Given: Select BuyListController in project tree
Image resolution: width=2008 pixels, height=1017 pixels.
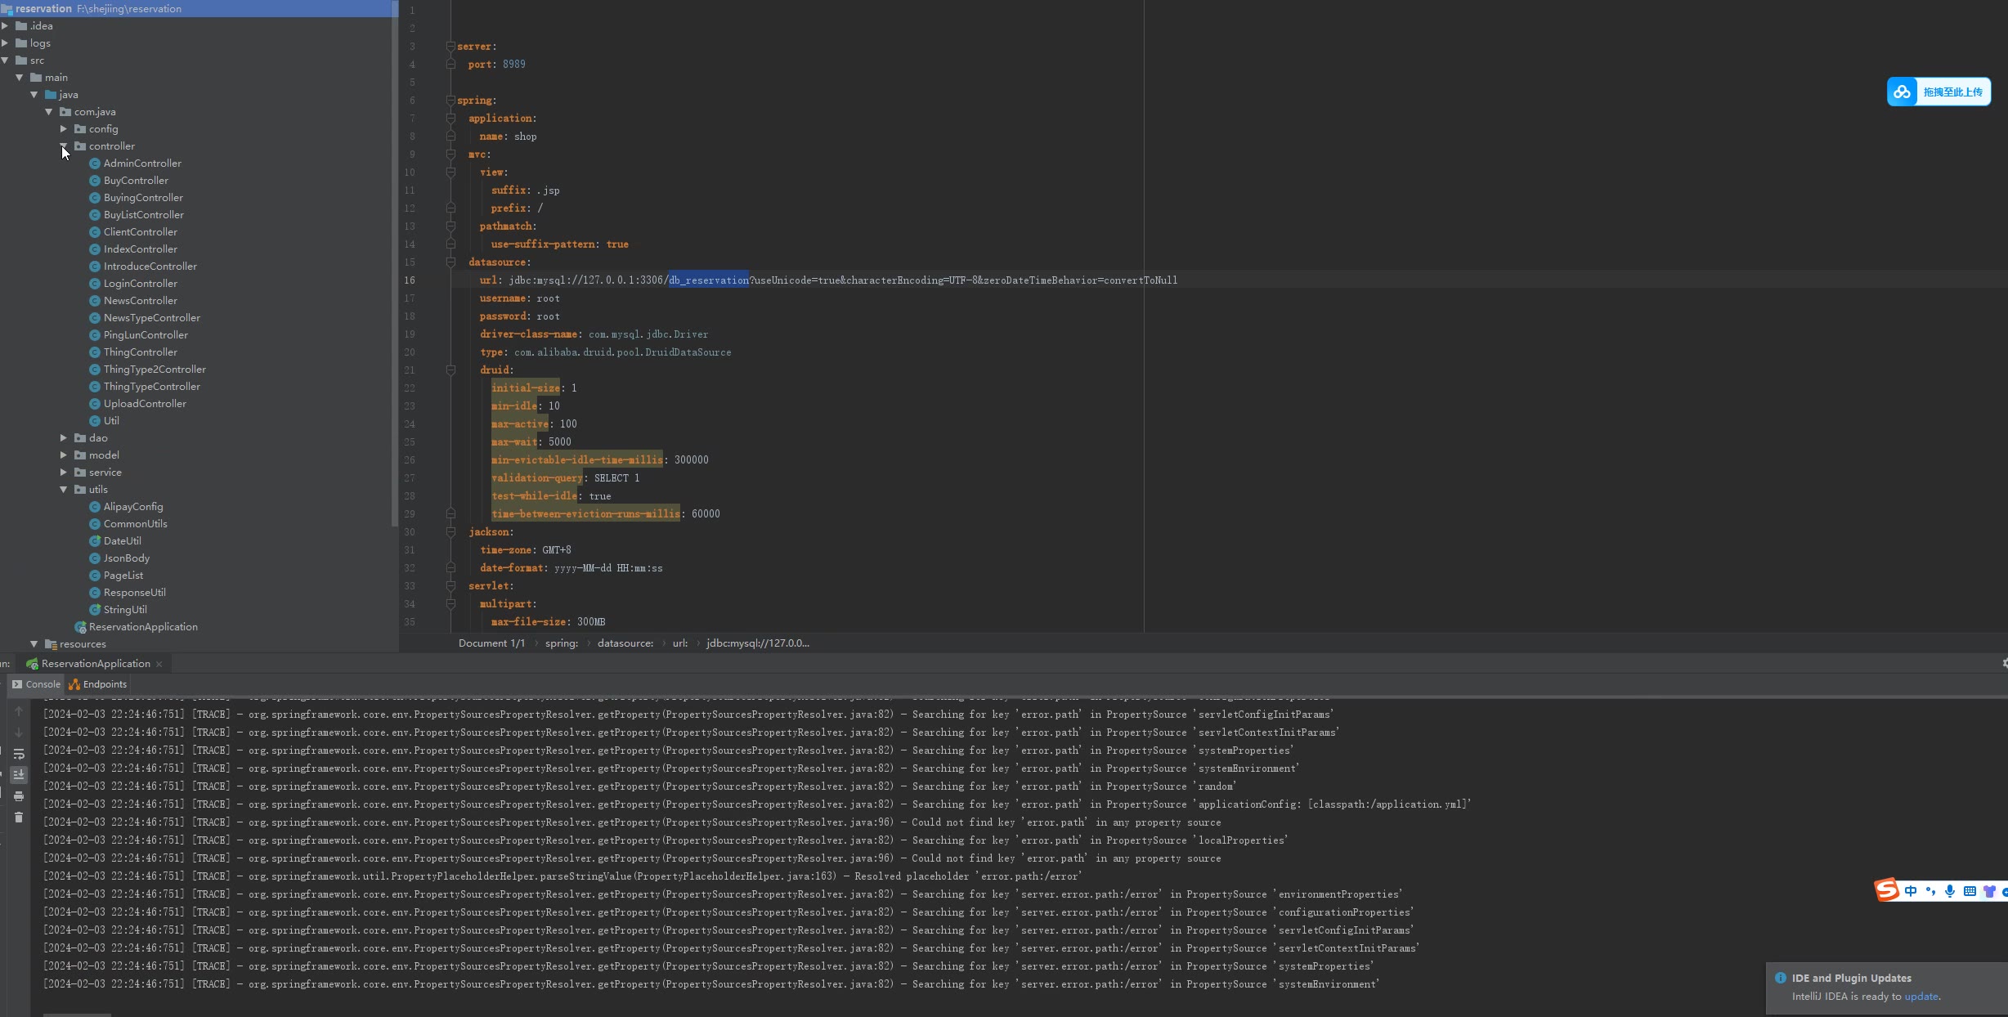Looking at the screenshot, I should click(144, 214).
